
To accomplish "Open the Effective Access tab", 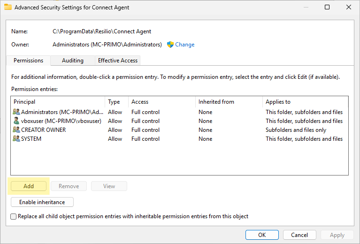I will pos(117,61).
